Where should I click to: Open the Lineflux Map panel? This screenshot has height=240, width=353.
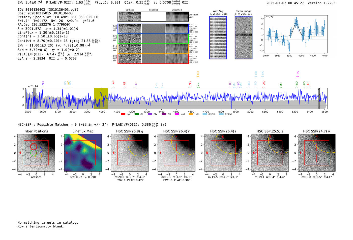(x=83, y=153)
